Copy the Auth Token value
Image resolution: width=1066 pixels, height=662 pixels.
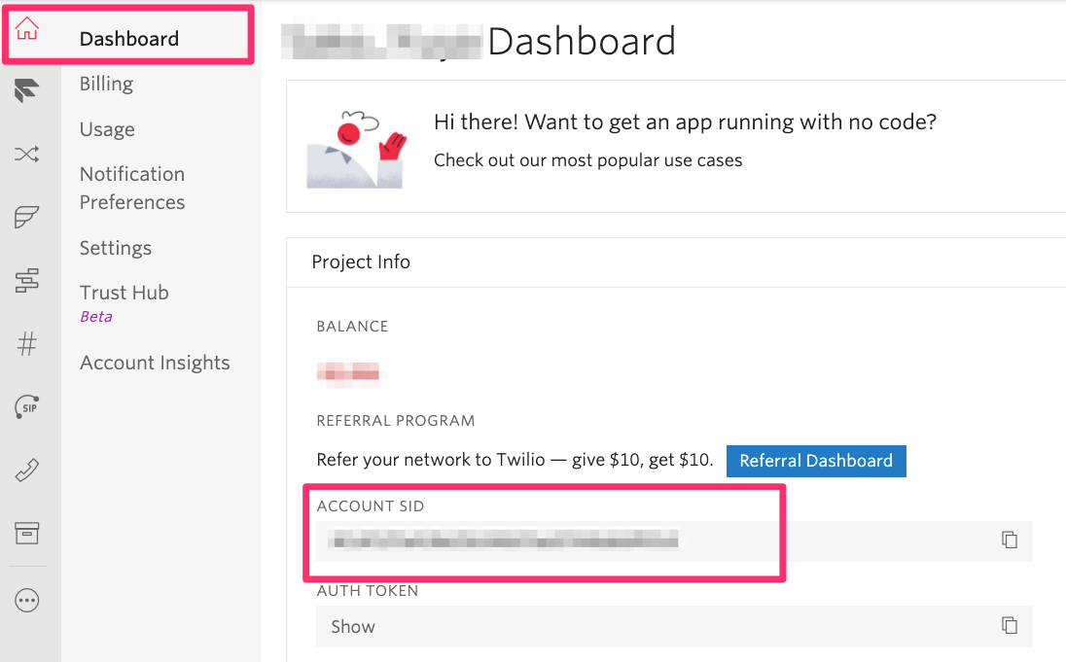click(x=1010, y=626)
